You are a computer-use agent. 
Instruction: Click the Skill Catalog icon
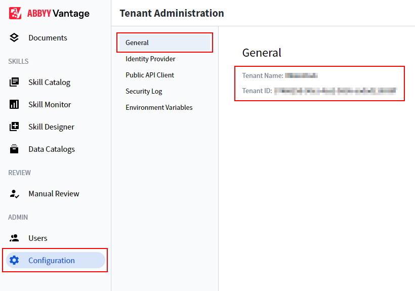[x=14, y=82]
